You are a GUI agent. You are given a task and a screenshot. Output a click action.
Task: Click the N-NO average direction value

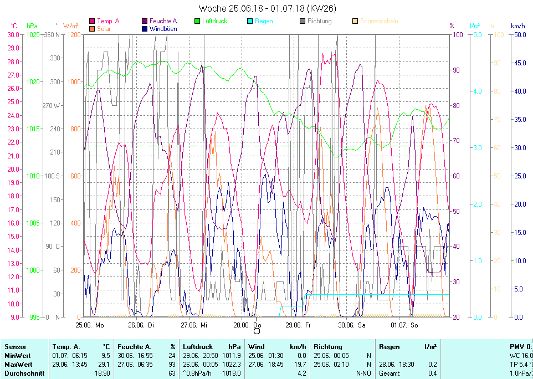pyautogui.click(x=363, y=373)
